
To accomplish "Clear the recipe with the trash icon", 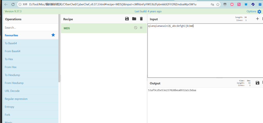I will click(141, 19).
